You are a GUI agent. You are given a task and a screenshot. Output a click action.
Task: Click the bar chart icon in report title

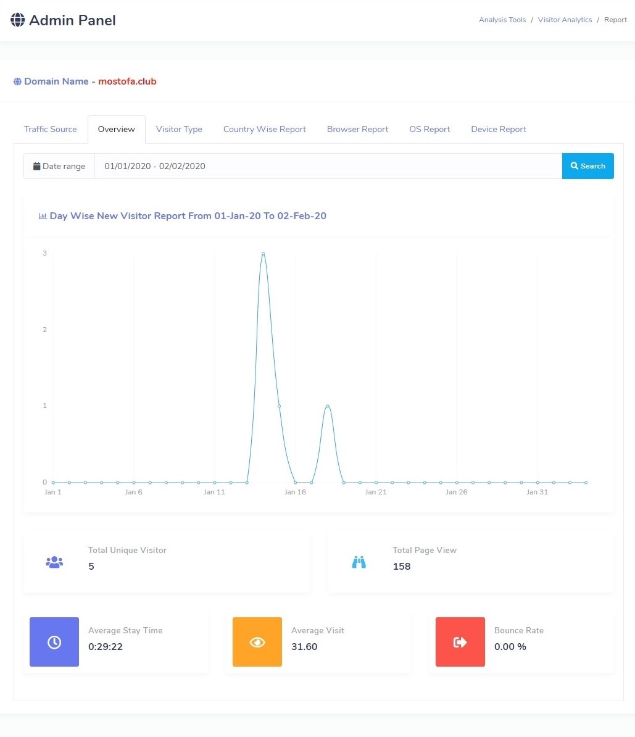tap(43, 216)
